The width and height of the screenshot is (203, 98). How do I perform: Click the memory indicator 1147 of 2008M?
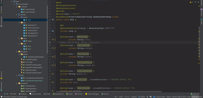pyautogui.click(x=197, y=97)
